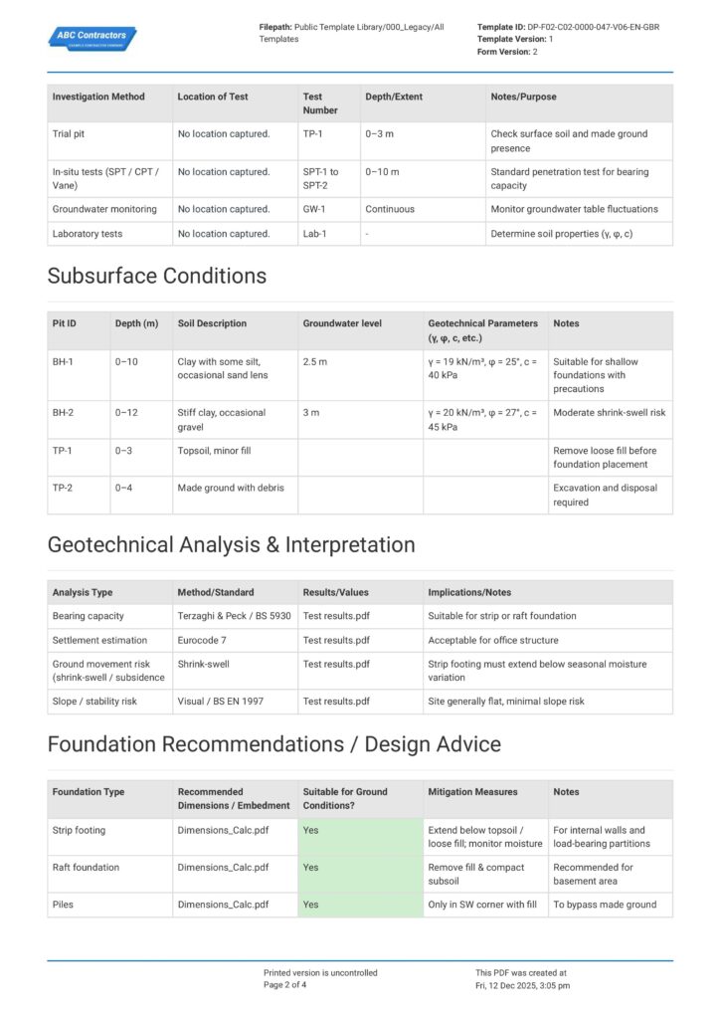
Task: Click the BH-1 pit ID cell
Action: [65, 362]
